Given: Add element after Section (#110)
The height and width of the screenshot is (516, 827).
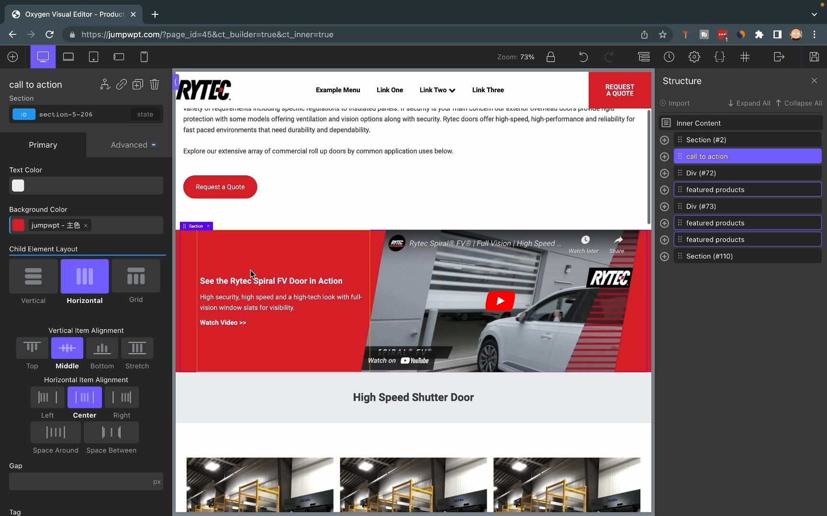Looking at the screenshot, I should pyautogui.click(x=664, y=257).
